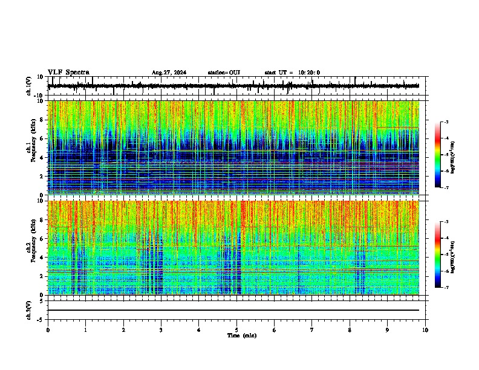
Task: Click inside the ch.2 spectrogram panel
Action: coord(236,248)
